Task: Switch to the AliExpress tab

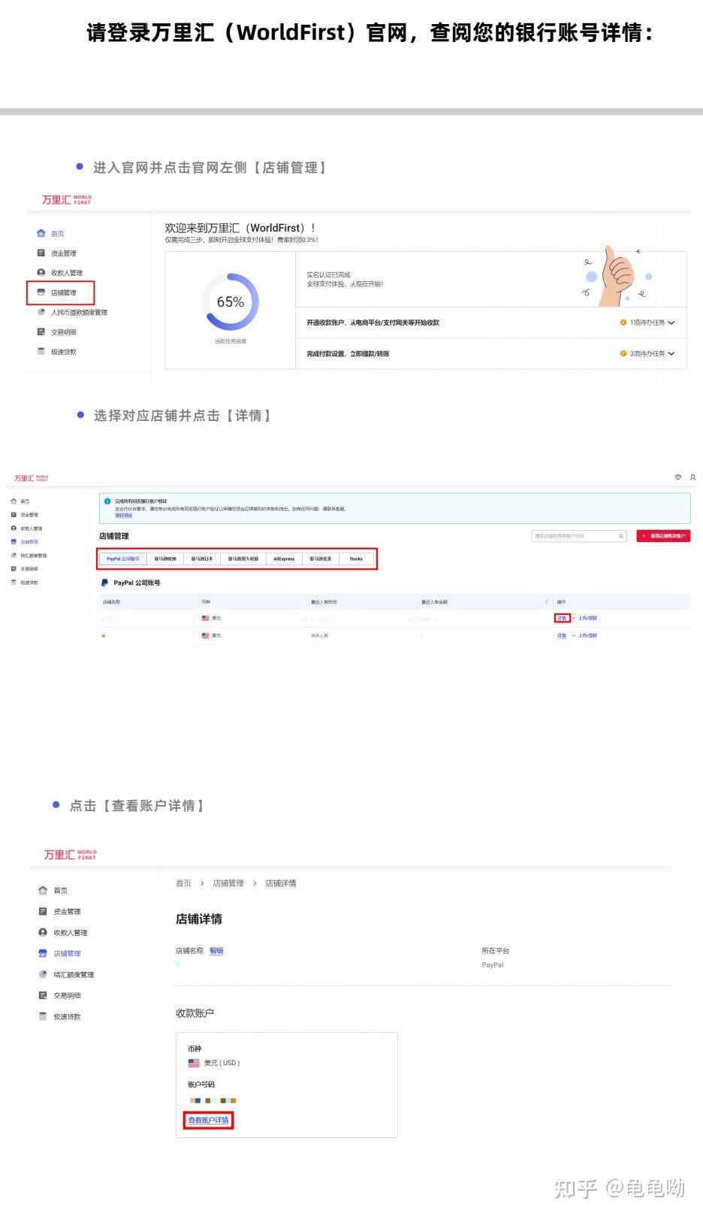Action: [x=284, y=559]
